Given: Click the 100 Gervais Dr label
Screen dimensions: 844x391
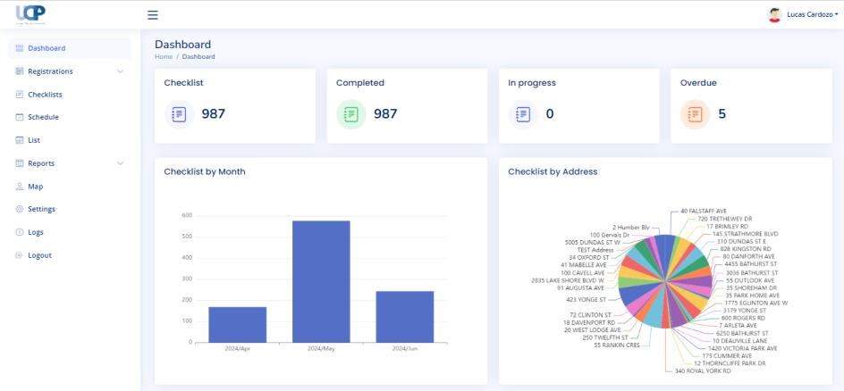Looking at the screenshot, I should (610, 236).
